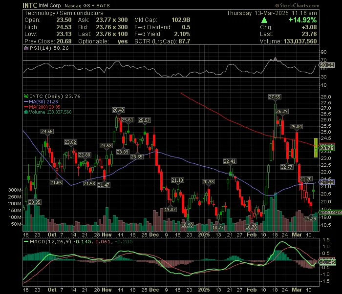
Task: Click the 26.43 November high label
Action: coord(118,110)
